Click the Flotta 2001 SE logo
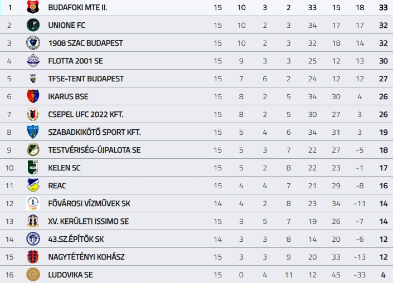The image size is (393, 283). pyautogui.click(x=33, y=61)
